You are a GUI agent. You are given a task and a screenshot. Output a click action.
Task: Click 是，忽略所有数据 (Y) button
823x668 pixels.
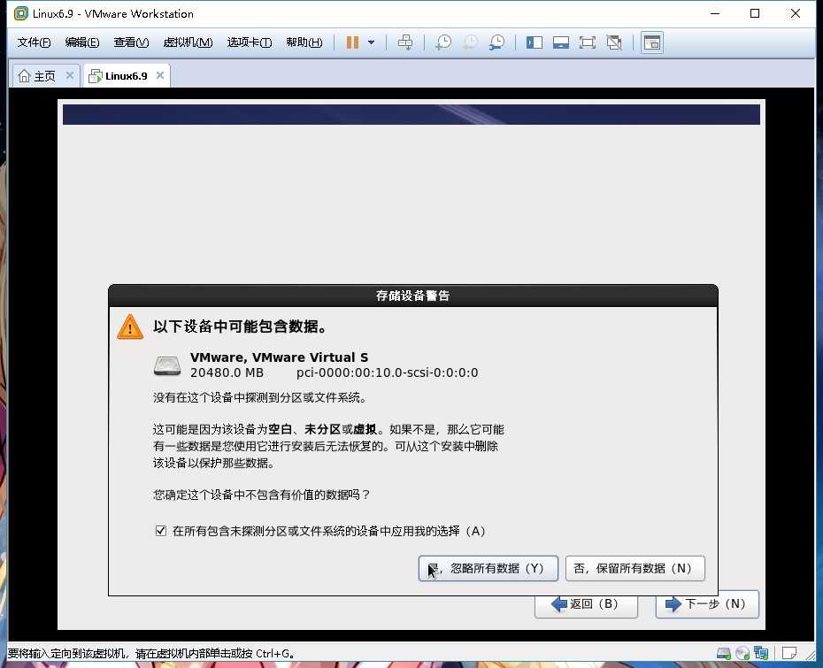click(488, 568)
